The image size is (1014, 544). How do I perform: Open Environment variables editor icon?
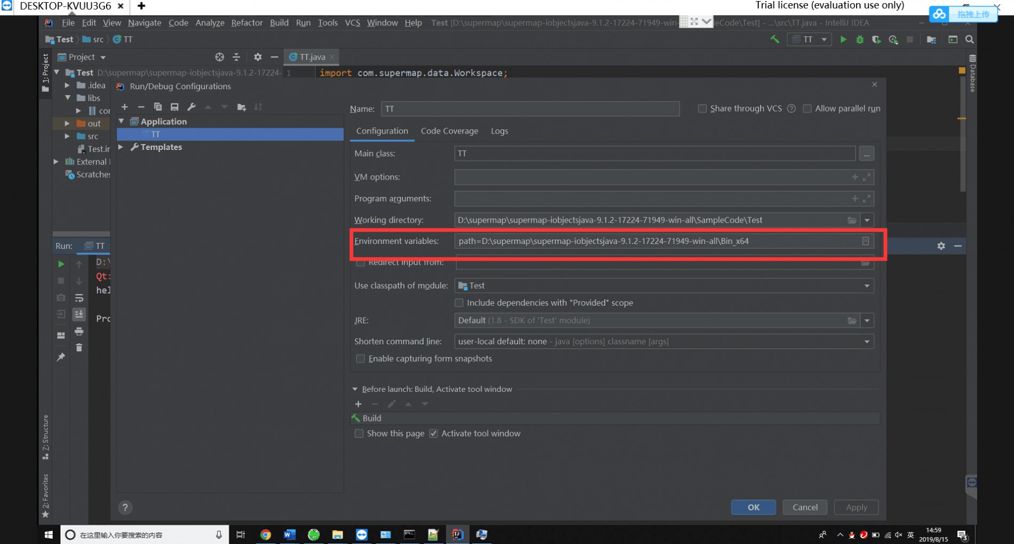(866, 241)
